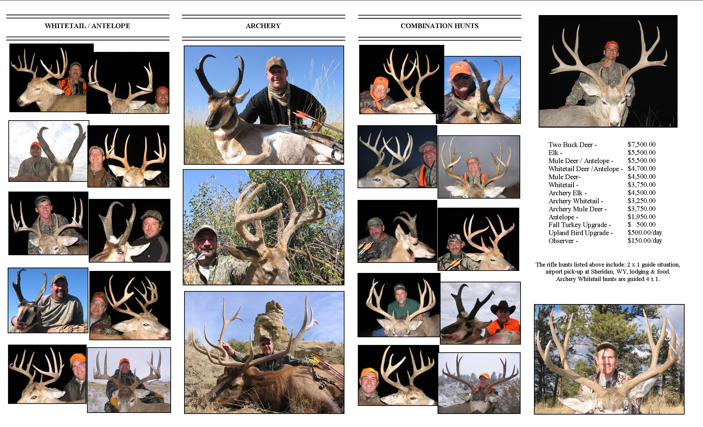Click the Two Buck Deer price line
This screenshot has width=703, height=427.
(x=602, y=145)
